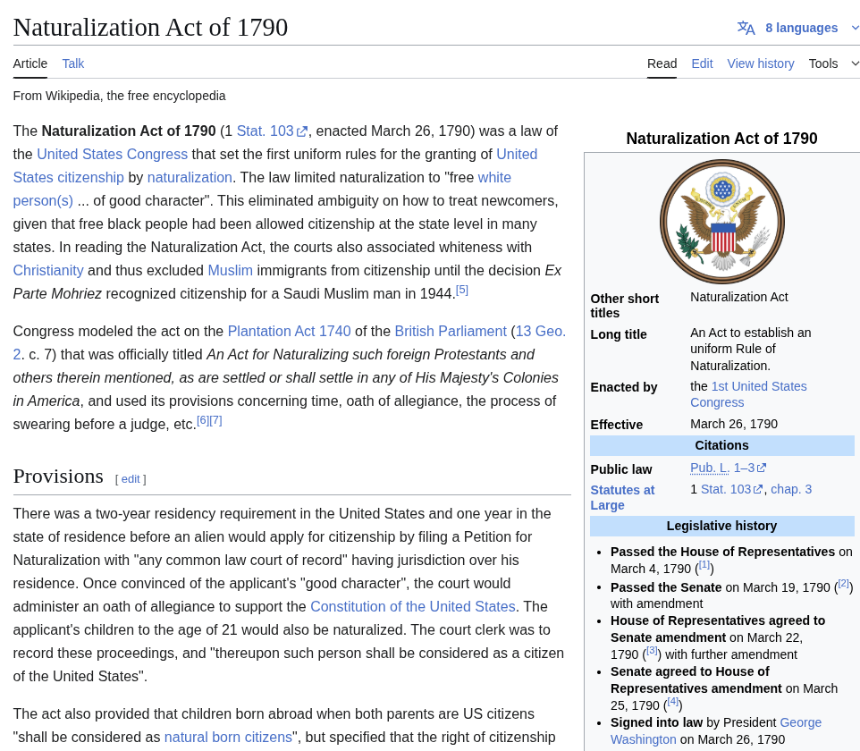Click the 'Naturalization Act of 1790' page heading
Image resolution: width=860 pixels, height=751 pixels.
tap(150, 28)
